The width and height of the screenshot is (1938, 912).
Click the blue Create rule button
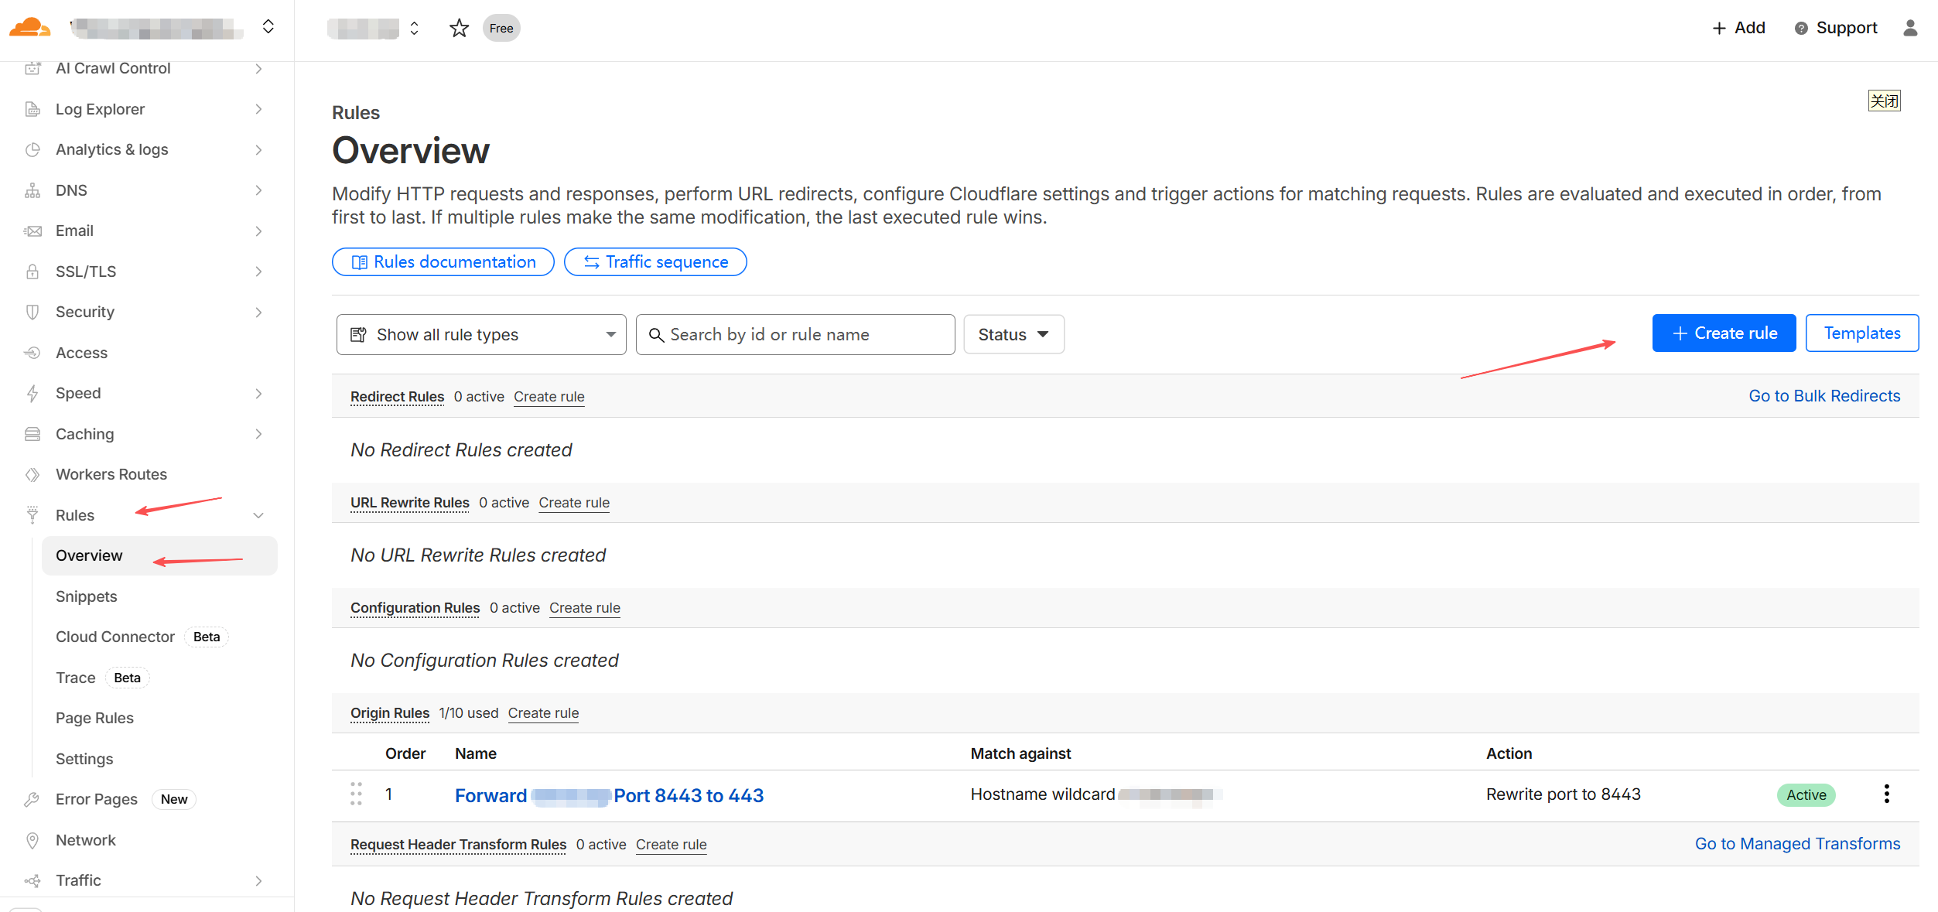1723,333
